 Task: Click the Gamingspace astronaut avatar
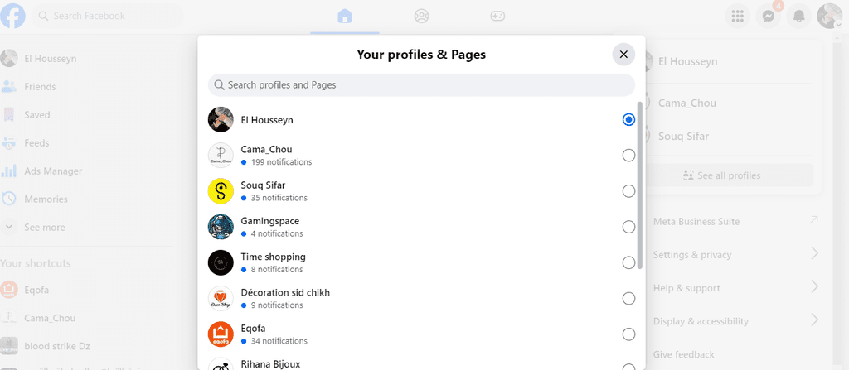click(x=221, y=227)
